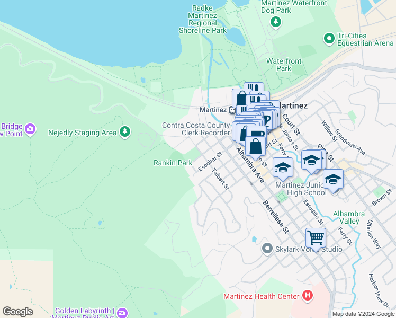Select the Harbor View Dr street label
This screenshot has width=396, height=318.
379,290
